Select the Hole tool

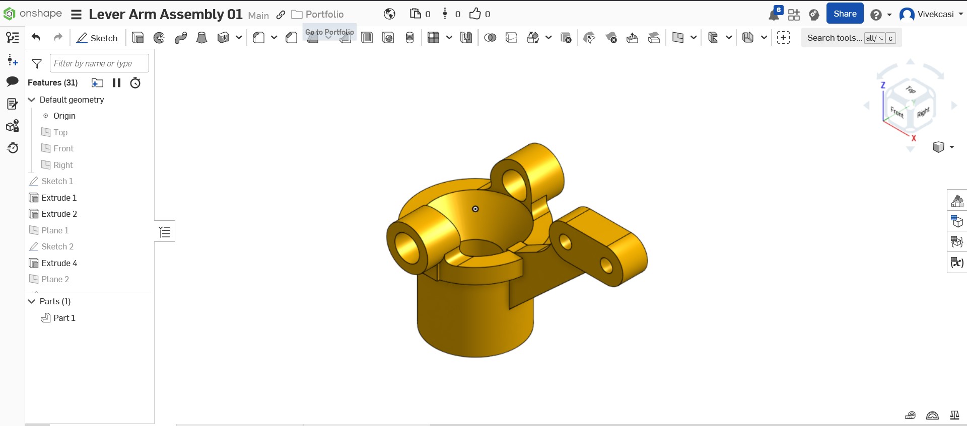point(388,38)
